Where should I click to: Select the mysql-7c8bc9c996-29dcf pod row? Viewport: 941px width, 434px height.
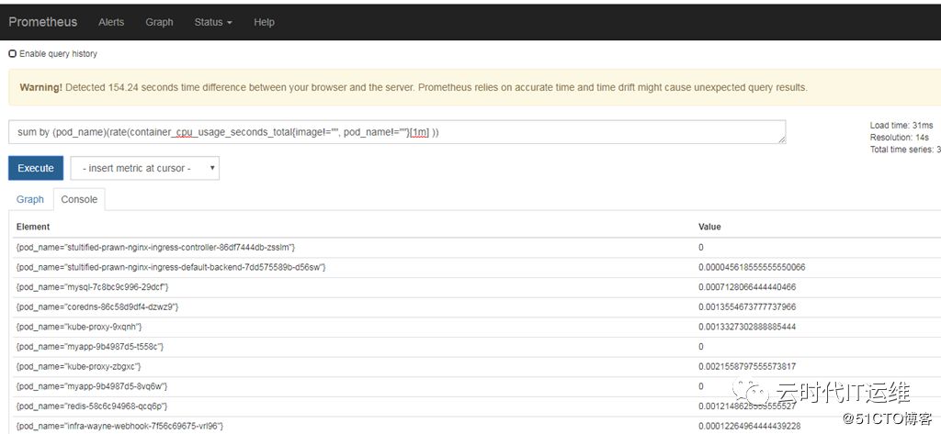click(92, 287)
